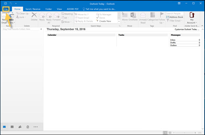Click the zoom out minus button
This screenshot has height=135, width=205.
click(x=174, y=133)
